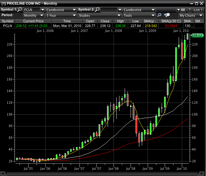Click the right scroll arrow at bottom
Image resolution: width=206 pixels, height=176 pixels.
[x=203, y=173]
